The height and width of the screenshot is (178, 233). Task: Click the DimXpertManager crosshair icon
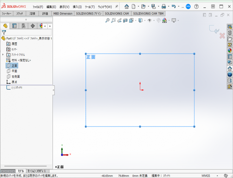32,26
